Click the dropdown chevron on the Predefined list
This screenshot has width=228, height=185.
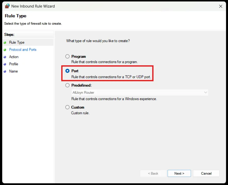(x=206, y=92)
